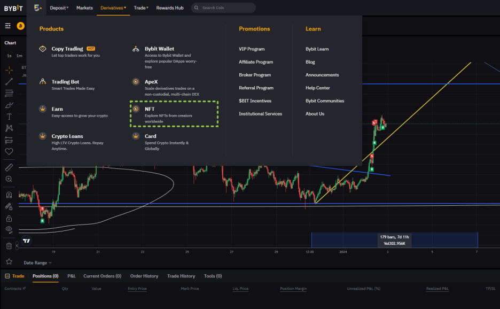
Task: Select the Fibonacci retracement lines tool
Action: 9,93
